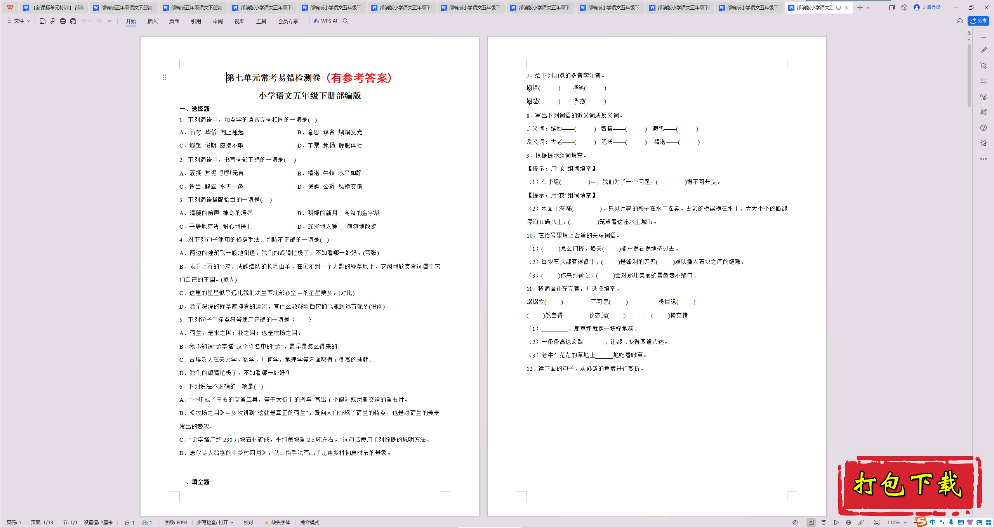This screenshot has width=994, height=528.
Task: Click the 分享 share button
Action: click(x=978, y=21)
